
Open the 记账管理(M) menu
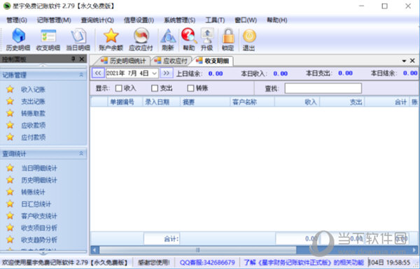(54, 20)
